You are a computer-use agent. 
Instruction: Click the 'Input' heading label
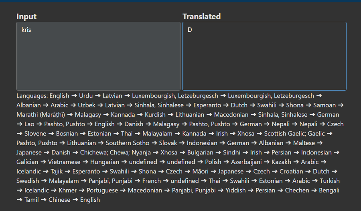point(26,16)
